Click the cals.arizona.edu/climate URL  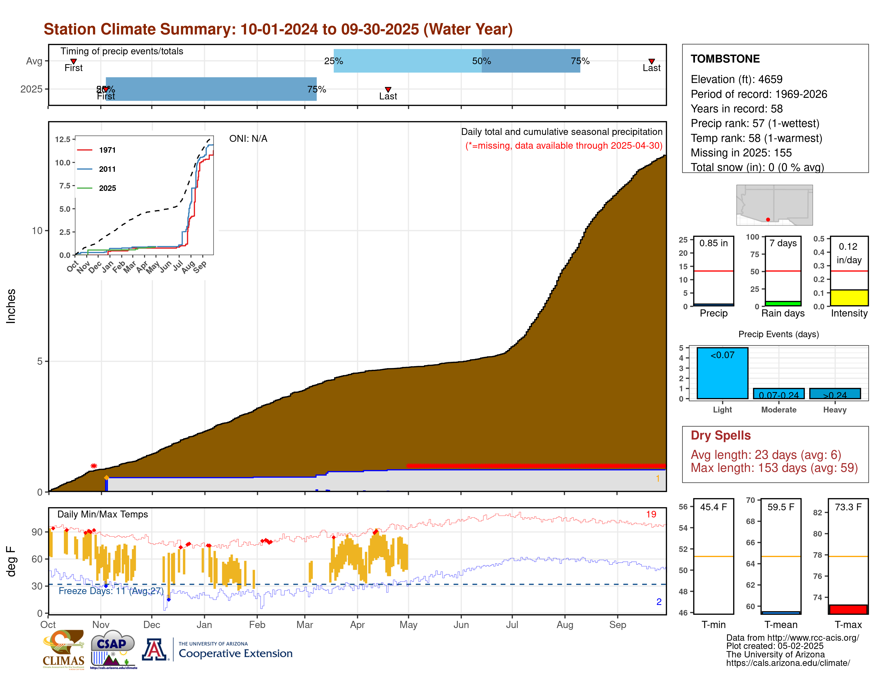click(788, 663)
